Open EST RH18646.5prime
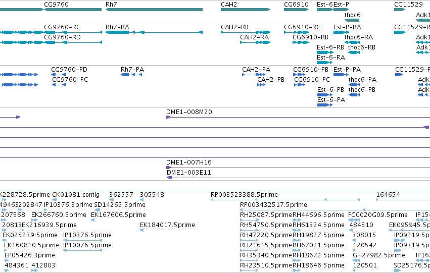430x273 pixels. (x=318, y=265)
